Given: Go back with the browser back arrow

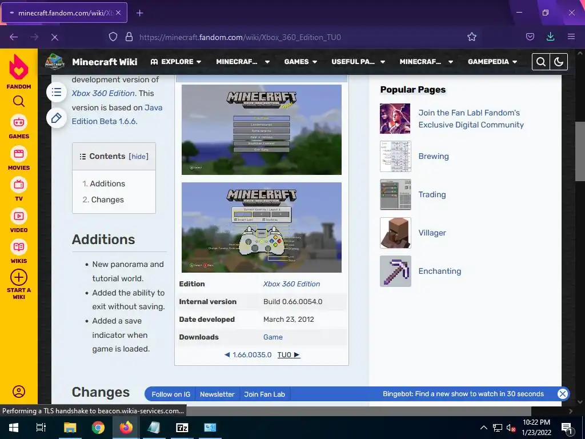Looking at the screenshot, I should pyautogui.click(x=14, y=37).
